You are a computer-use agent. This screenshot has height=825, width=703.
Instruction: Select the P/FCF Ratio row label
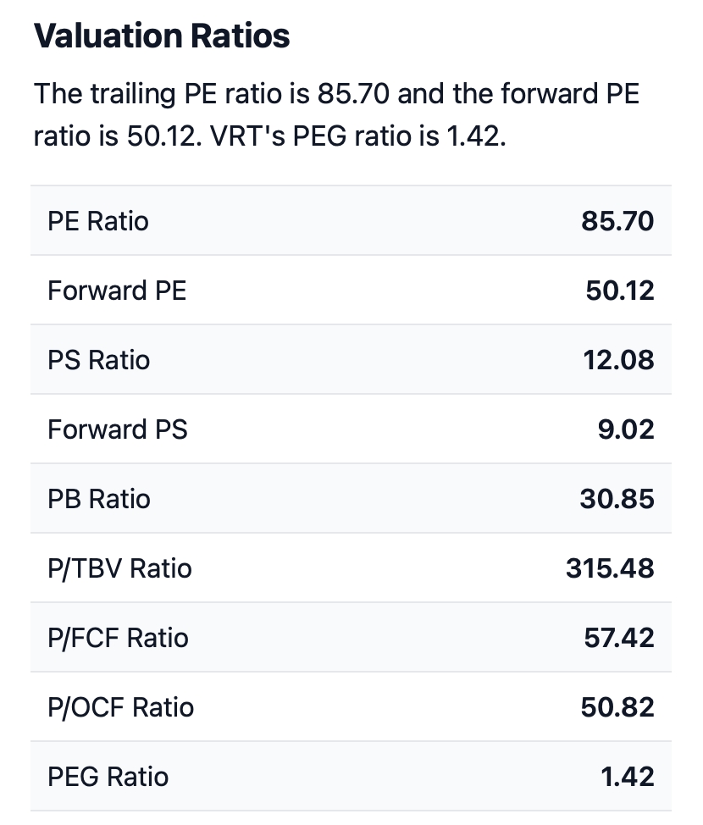(118, 638)
